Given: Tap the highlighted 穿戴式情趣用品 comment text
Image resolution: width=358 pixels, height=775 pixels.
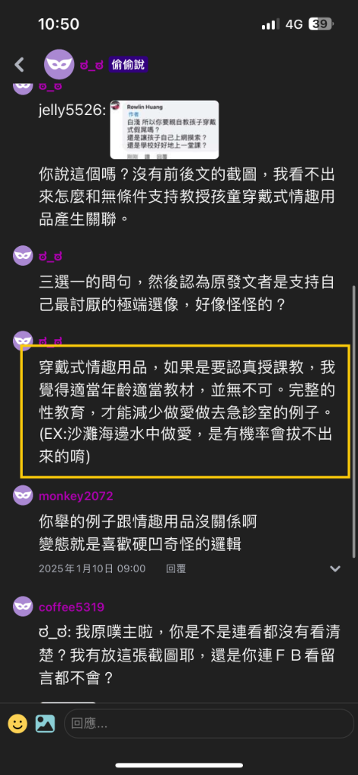Looking at the screenshot, I should [x=186, y=412].
